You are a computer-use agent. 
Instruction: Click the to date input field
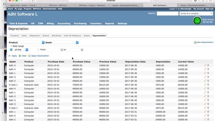[74, 50]
